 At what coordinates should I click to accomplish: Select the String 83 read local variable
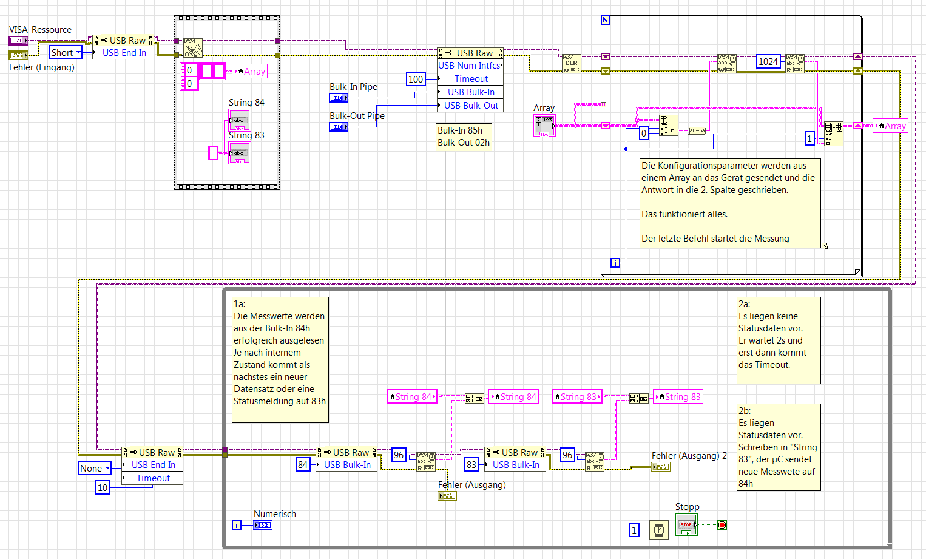[577, 397]
